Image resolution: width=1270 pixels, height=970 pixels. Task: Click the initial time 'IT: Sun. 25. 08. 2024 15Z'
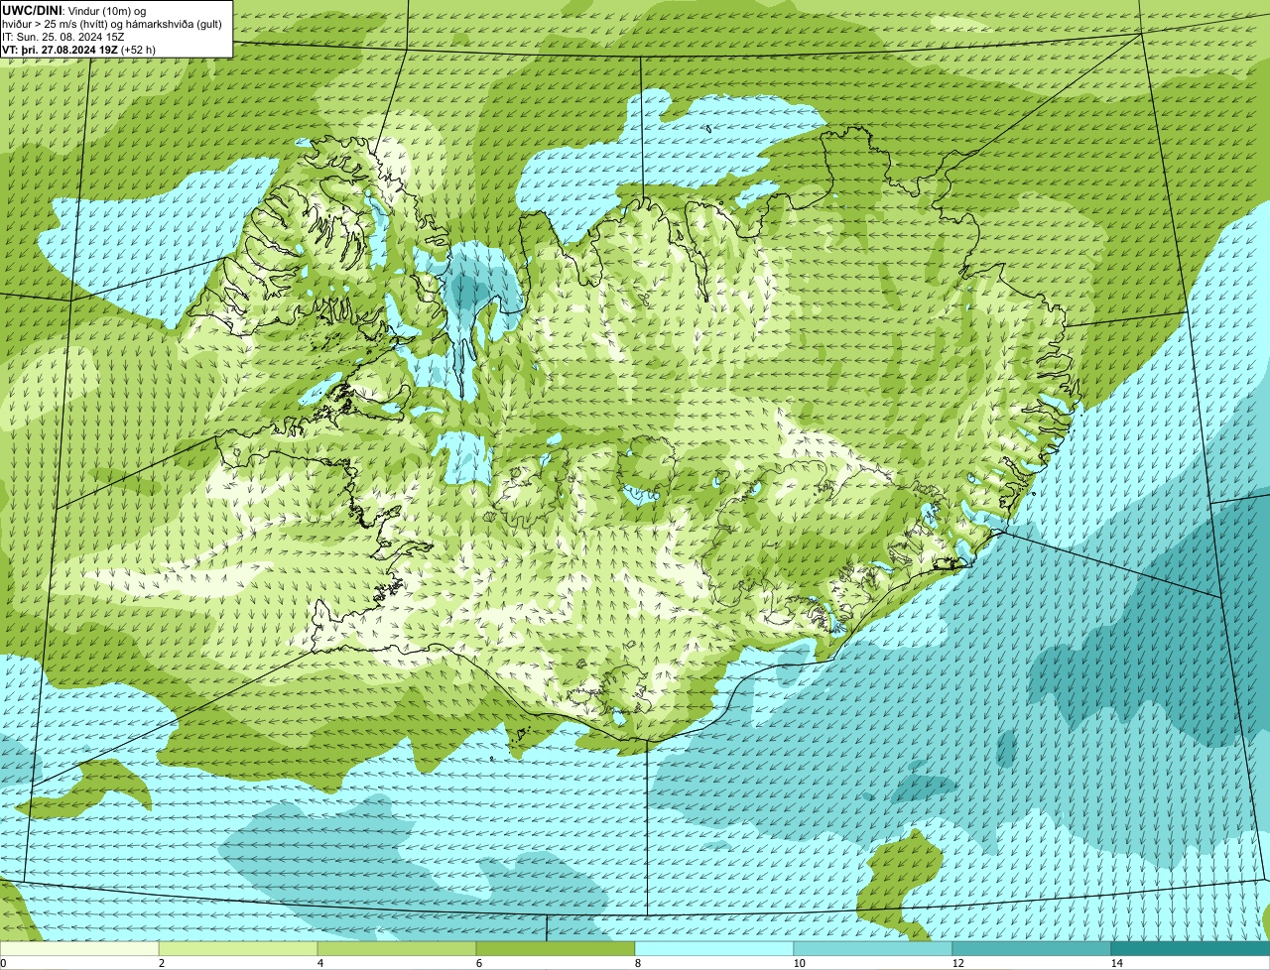pos(63,36)
